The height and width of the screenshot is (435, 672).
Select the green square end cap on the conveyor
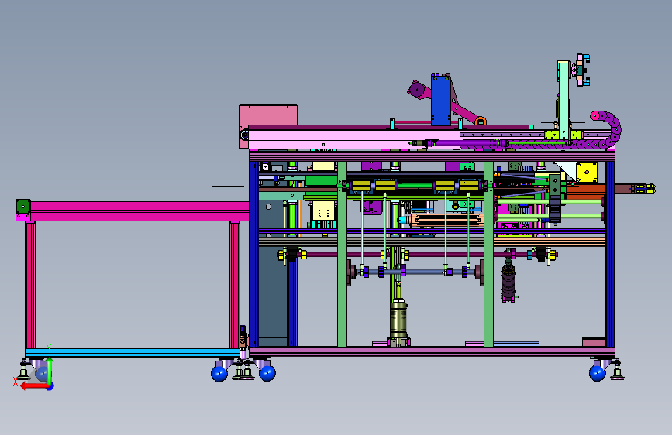click(23, 207)
